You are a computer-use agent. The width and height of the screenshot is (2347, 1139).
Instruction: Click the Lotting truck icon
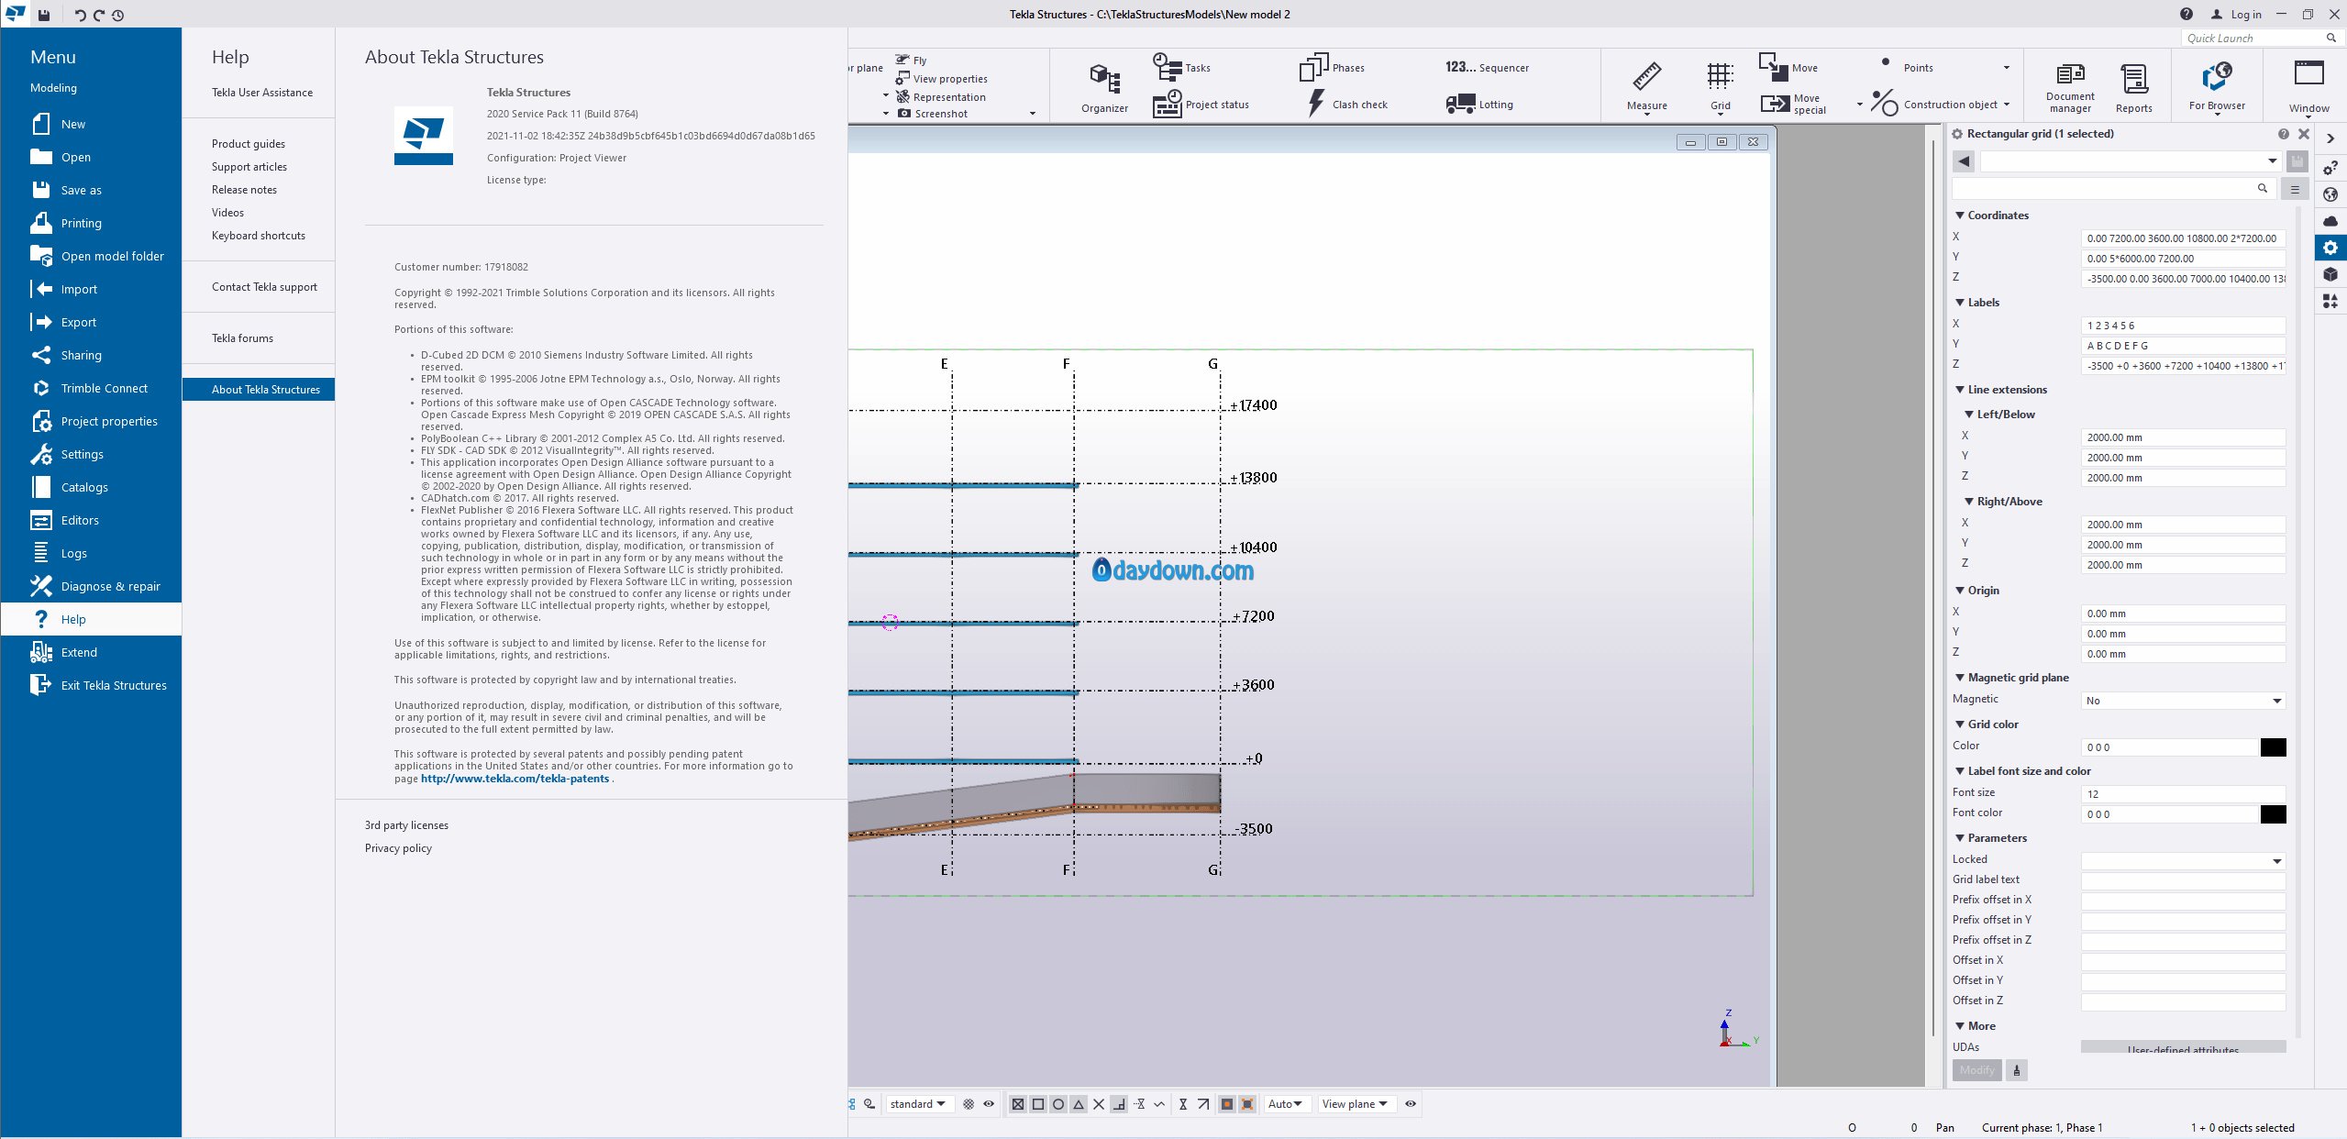(1460, 104)
